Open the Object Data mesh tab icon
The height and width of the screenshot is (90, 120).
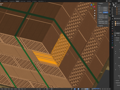tap(112, 45)
